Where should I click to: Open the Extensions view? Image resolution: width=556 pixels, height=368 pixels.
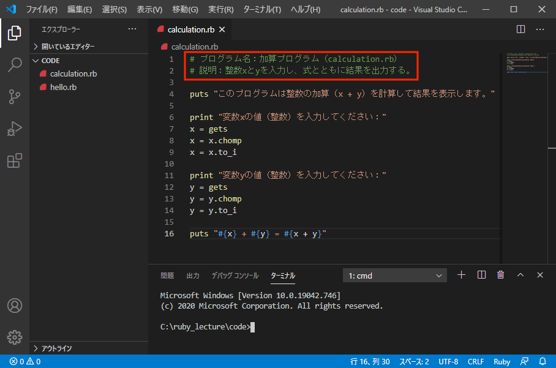[15, 160]
